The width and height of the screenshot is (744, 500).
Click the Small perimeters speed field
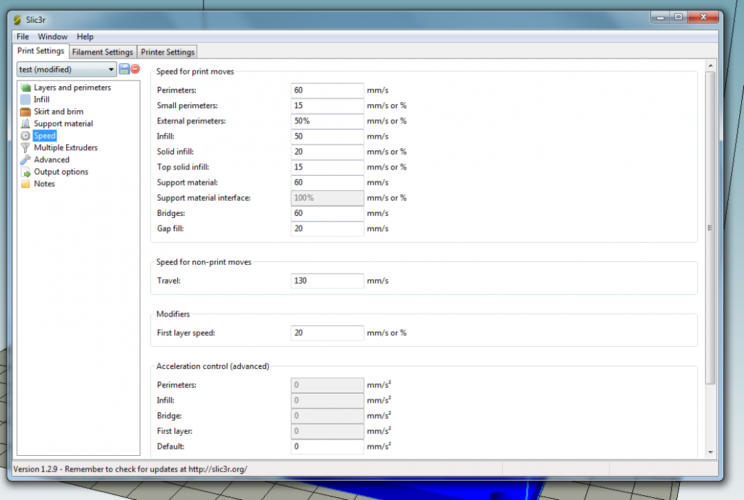click(x=328, y=106)
